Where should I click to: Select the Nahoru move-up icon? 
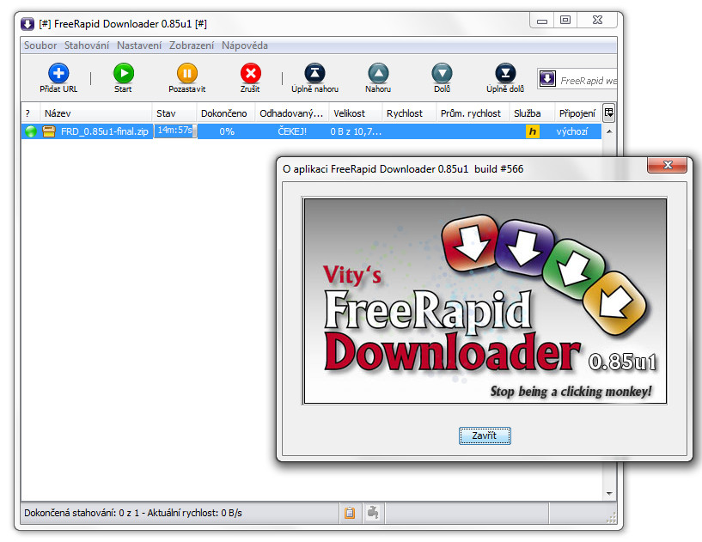(377, 71)
